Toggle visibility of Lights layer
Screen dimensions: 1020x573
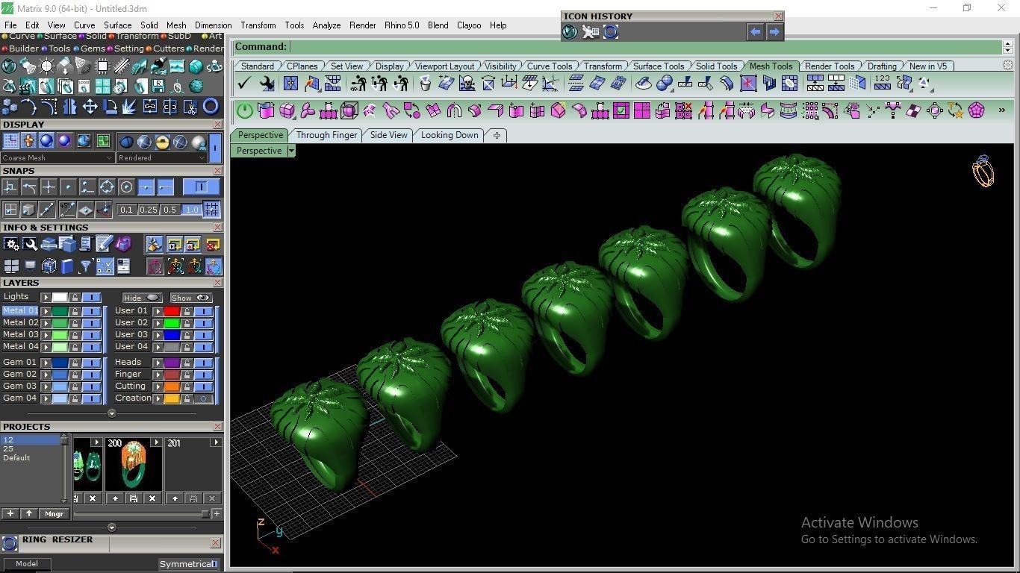(x=91, y=297)
